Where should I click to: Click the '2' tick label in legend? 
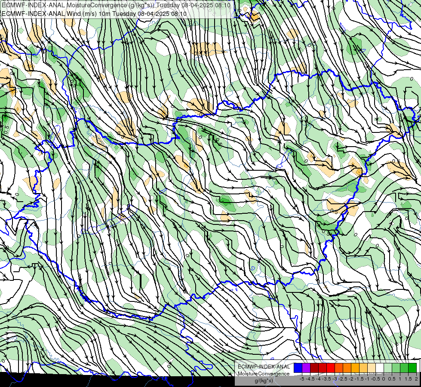416,379
